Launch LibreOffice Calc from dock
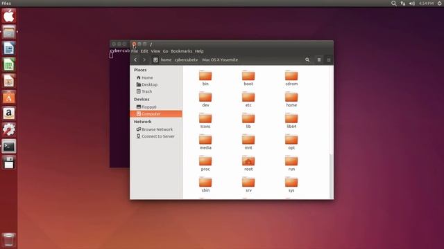Viewport: 444px width, 249px height. click(9, 64)
